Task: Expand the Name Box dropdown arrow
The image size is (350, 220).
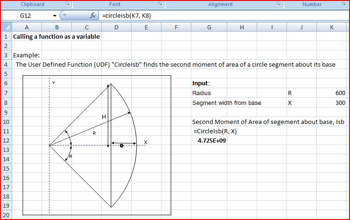Action: coord(55,16)
